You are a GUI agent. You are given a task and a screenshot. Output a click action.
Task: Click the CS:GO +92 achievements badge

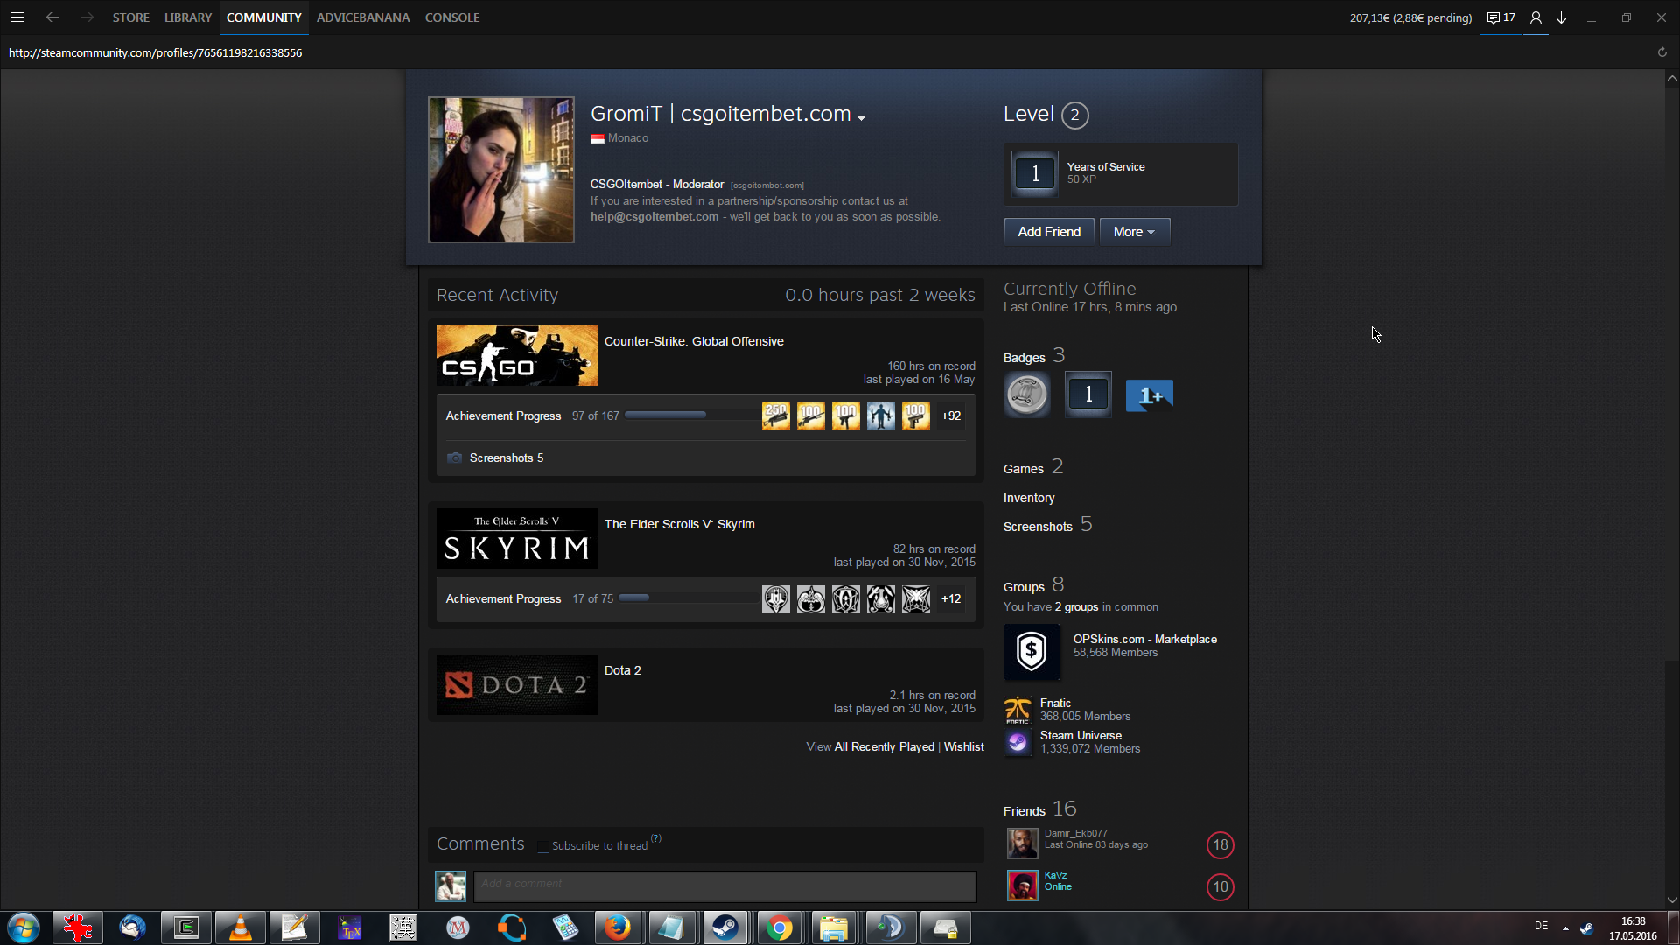pos(951,416)
